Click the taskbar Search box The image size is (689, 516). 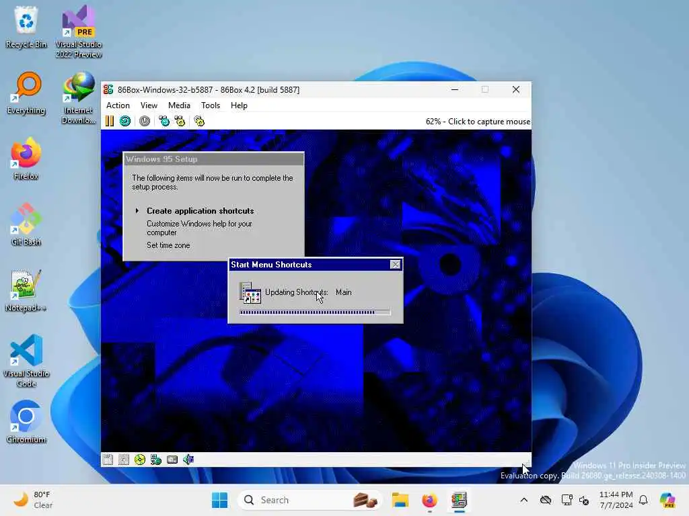click(310, 500)
